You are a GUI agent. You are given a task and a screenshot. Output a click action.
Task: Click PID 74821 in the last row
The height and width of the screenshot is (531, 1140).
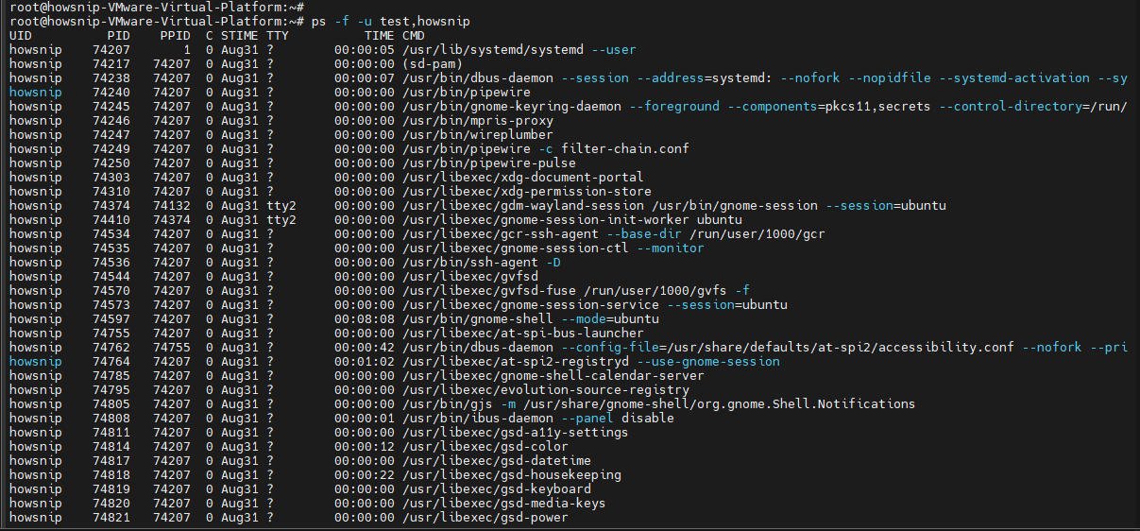click(x=111, y=518)
